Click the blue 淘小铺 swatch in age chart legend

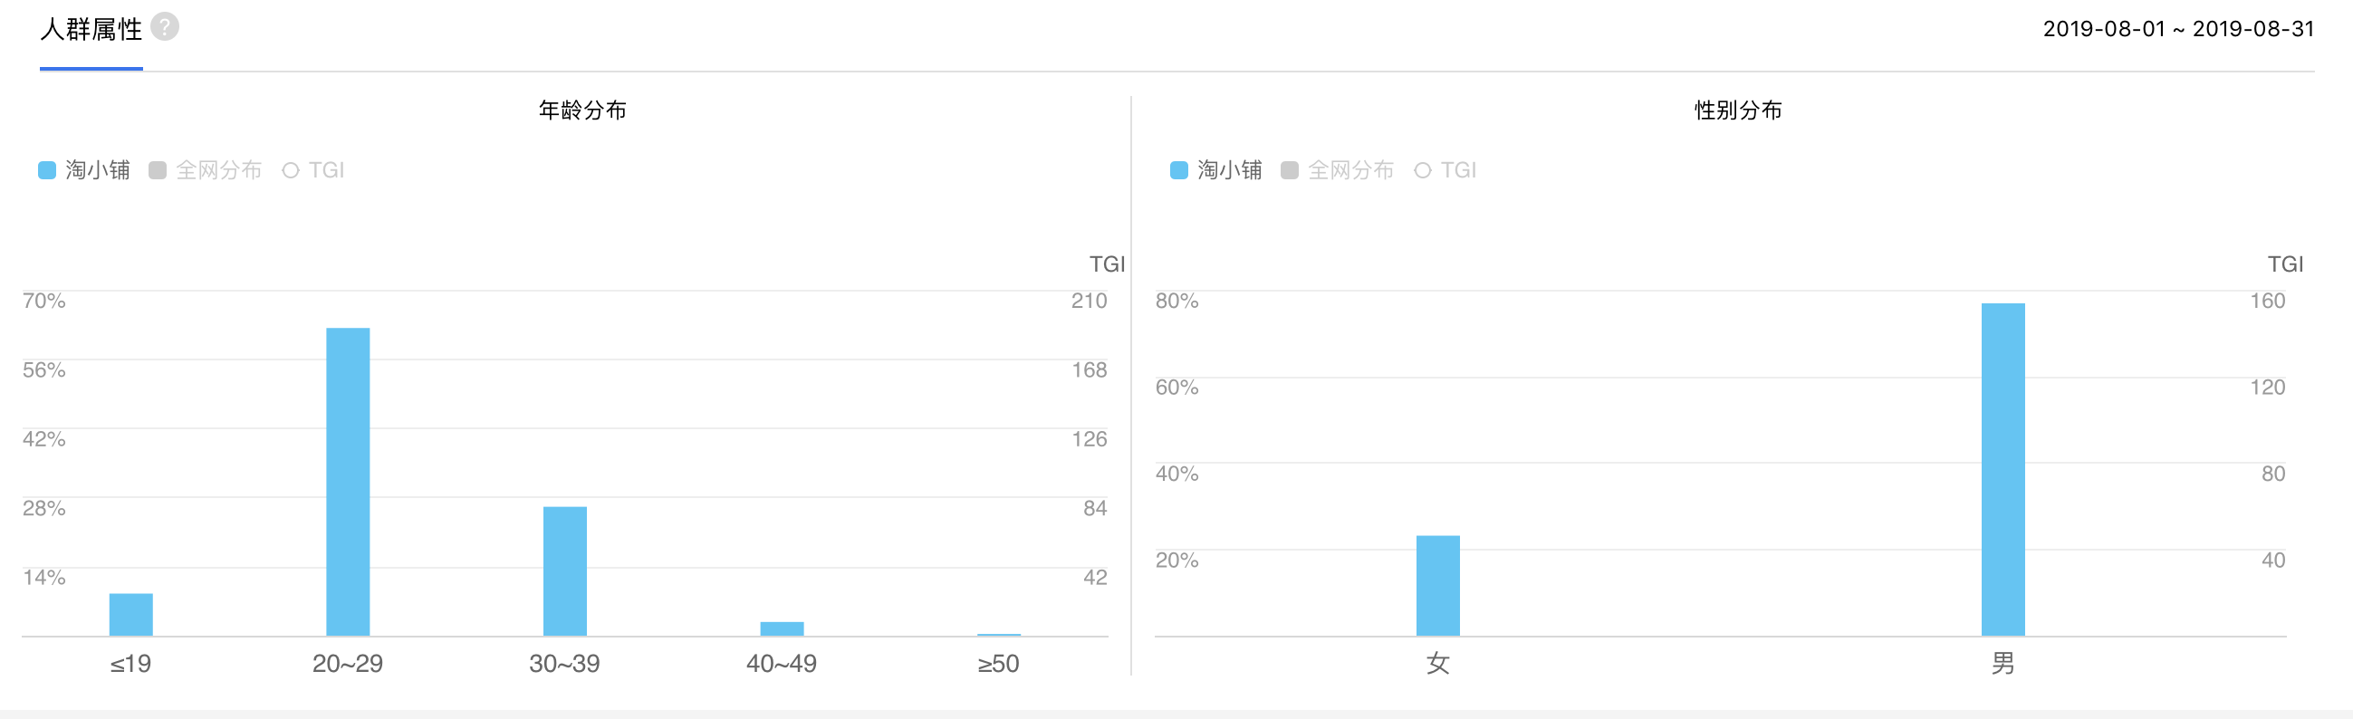[47, 170]
